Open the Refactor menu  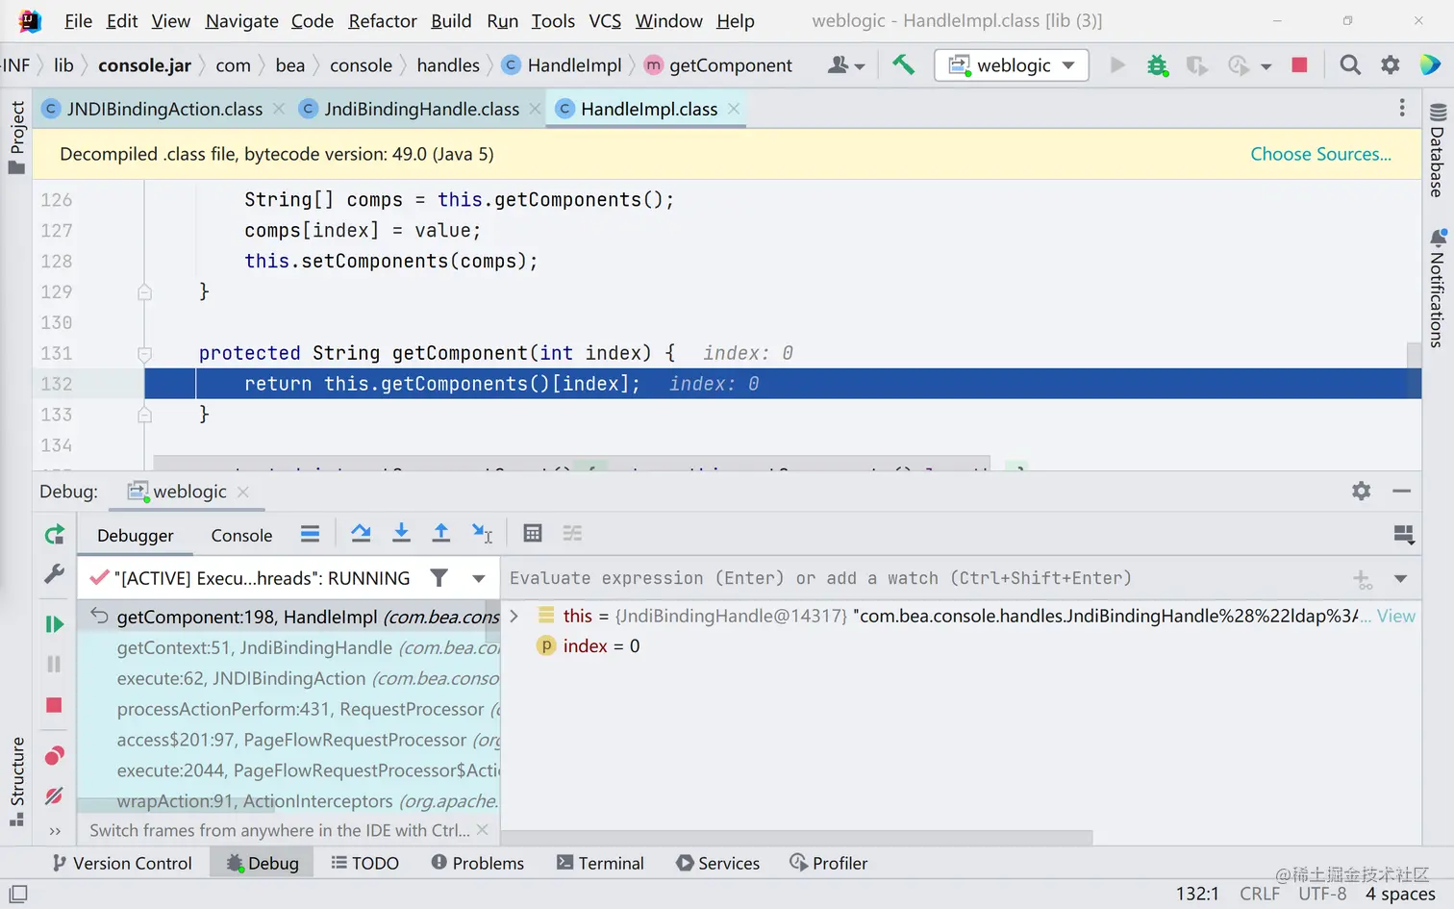[383, 20]
